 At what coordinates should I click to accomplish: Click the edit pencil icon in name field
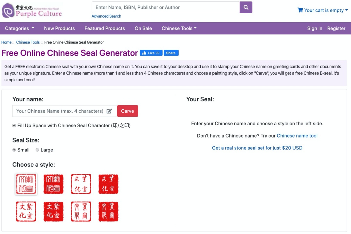[109, 111]
